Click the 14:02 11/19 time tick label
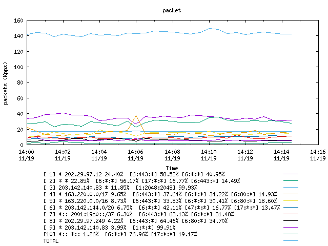Screen dimensions: 328x246 tap(63, 155)
